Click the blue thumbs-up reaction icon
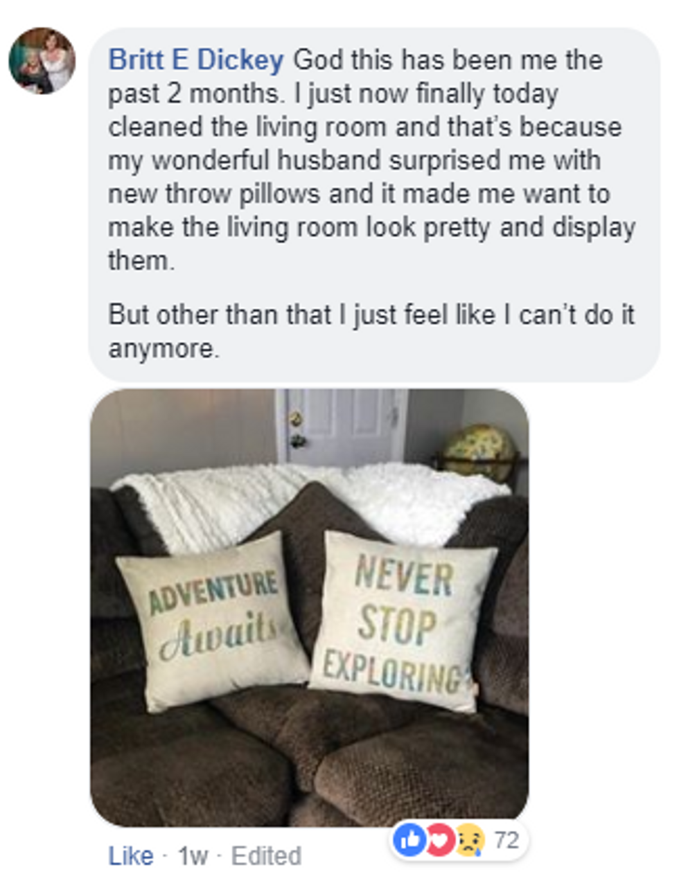679x892 pixels. [410, 840]
